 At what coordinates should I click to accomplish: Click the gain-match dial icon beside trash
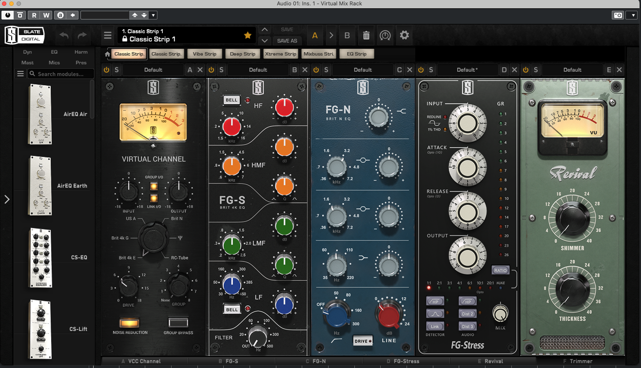coord(385,35)
